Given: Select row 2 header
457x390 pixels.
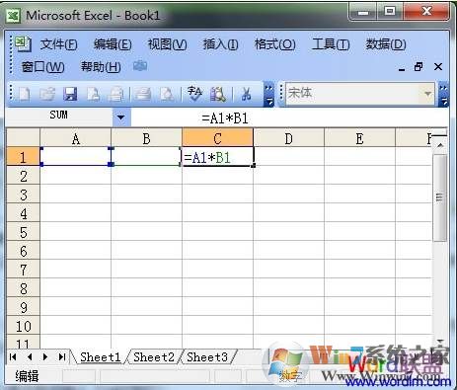Looking at the screenshot, I should tap(23, 176).
